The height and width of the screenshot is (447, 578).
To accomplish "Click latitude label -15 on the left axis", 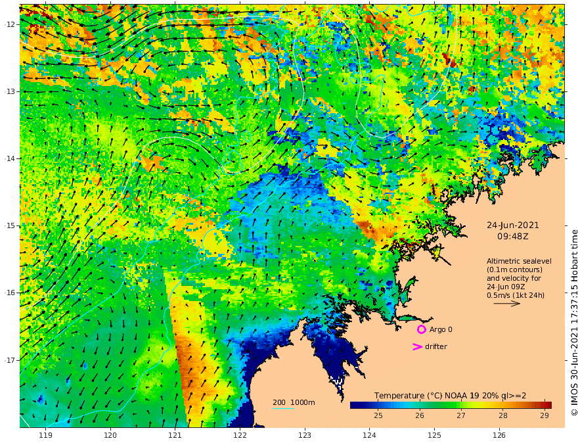I will [x=9, y=225].
